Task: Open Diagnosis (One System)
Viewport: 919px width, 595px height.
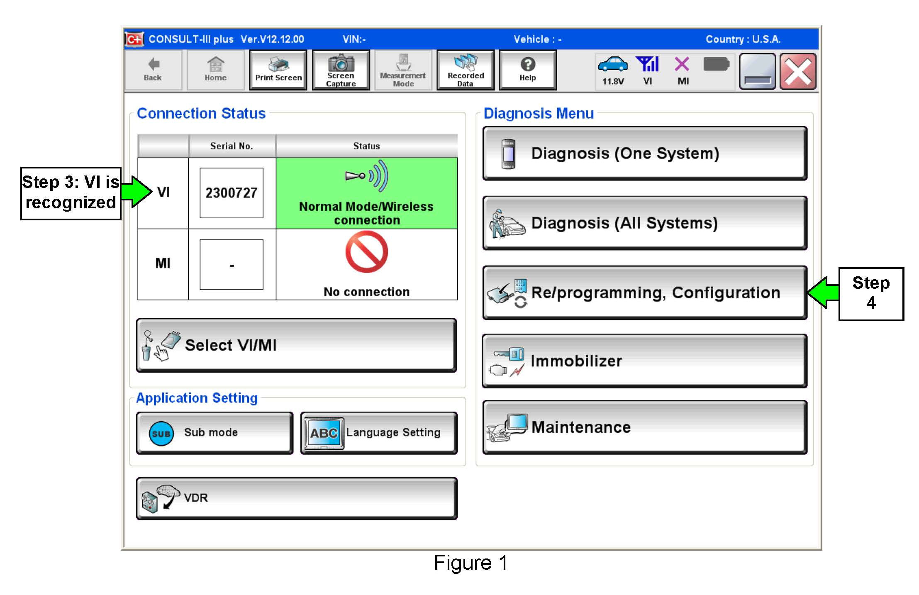Action: (x=645, y=153)
